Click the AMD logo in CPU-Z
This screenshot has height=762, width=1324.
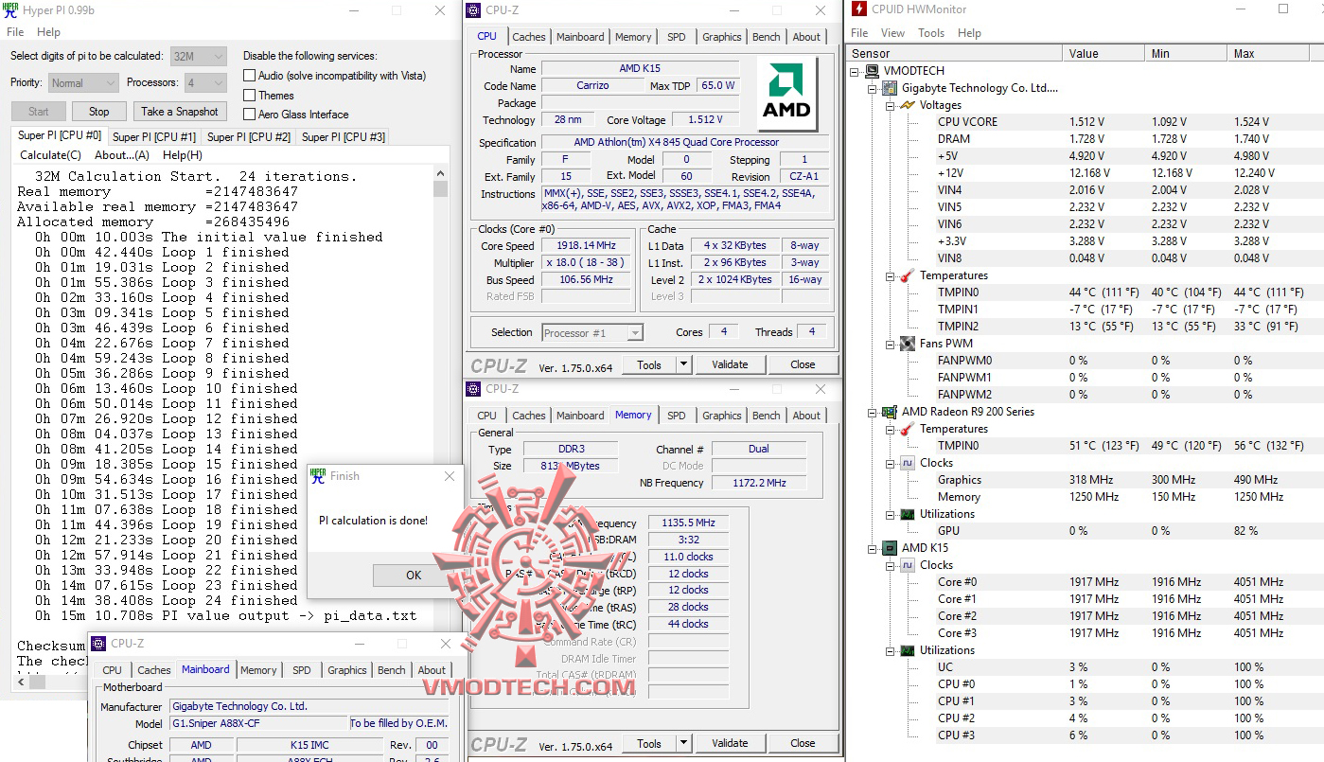(x=788, y=94)
